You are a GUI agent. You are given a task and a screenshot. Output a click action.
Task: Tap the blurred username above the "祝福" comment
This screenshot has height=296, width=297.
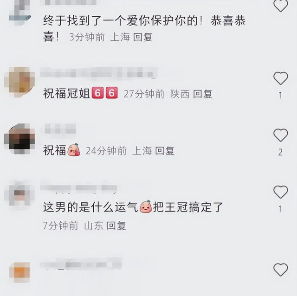tap(60, 129)
